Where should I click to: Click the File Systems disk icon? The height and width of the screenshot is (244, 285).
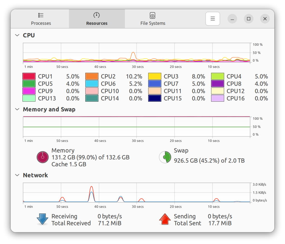coord(153,15)
